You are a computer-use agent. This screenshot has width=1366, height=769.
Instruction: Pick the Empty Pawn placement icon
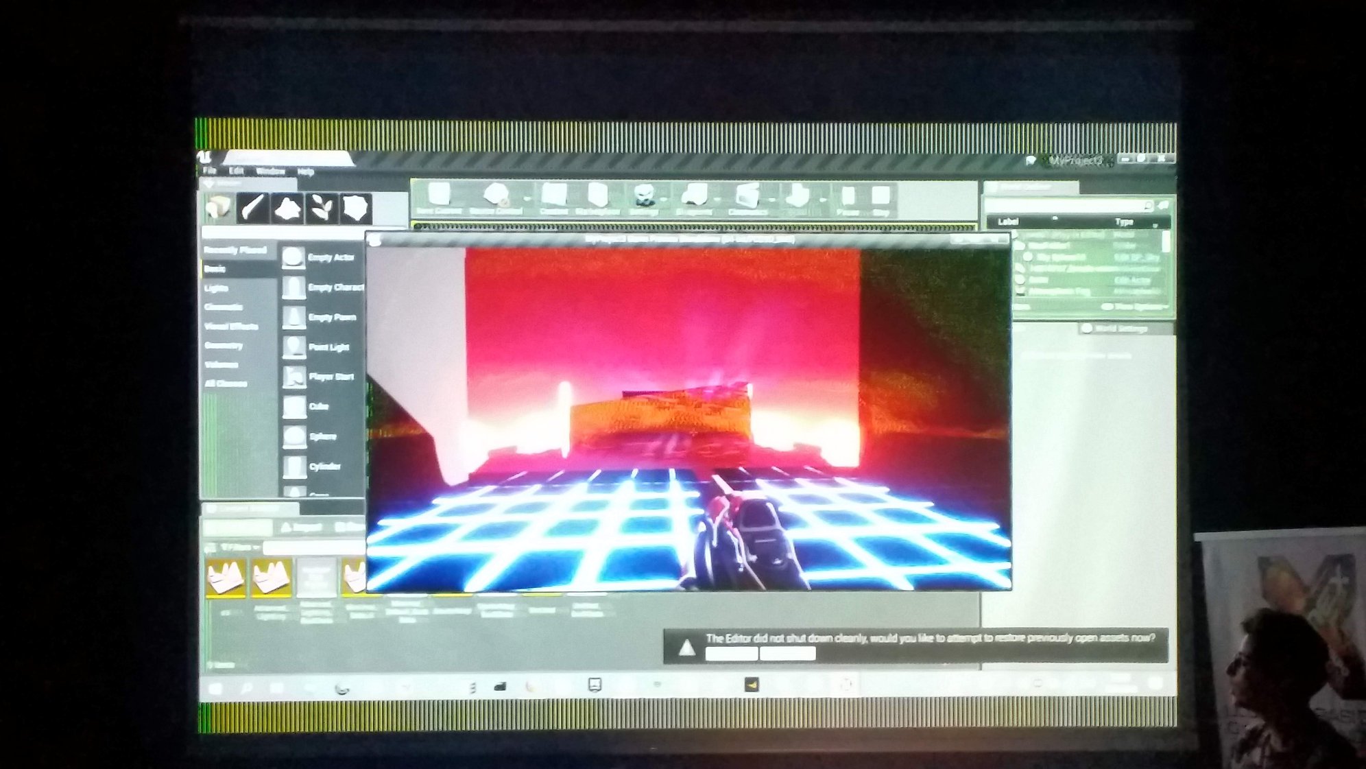(293, 317)
